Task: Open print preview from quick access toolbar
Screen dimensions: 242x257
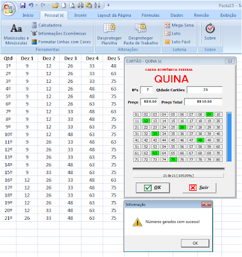Action: pyautogui.click(x=72, y=6)
